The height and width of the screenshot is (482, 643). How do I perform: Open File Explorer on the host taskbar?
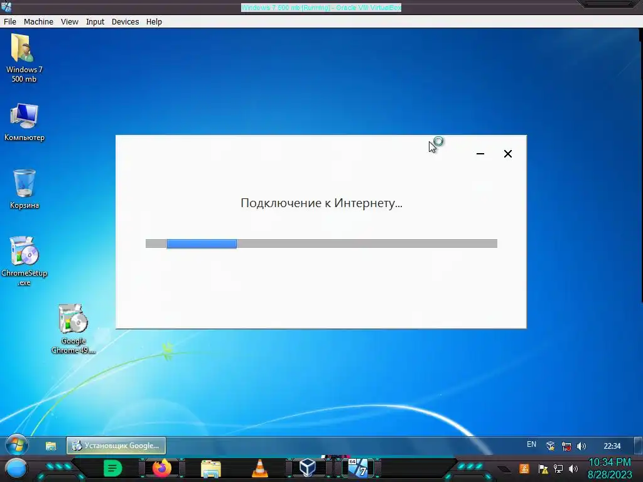coord(211,468)
